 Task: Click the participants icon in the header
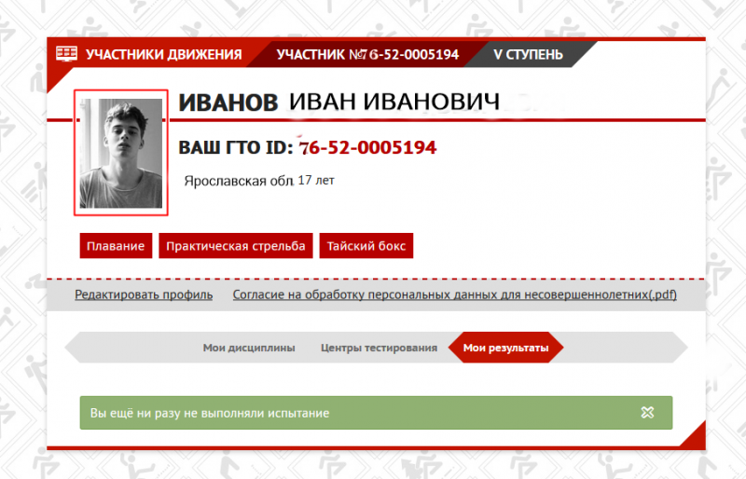pyautogui.click(x=66, y=54)
